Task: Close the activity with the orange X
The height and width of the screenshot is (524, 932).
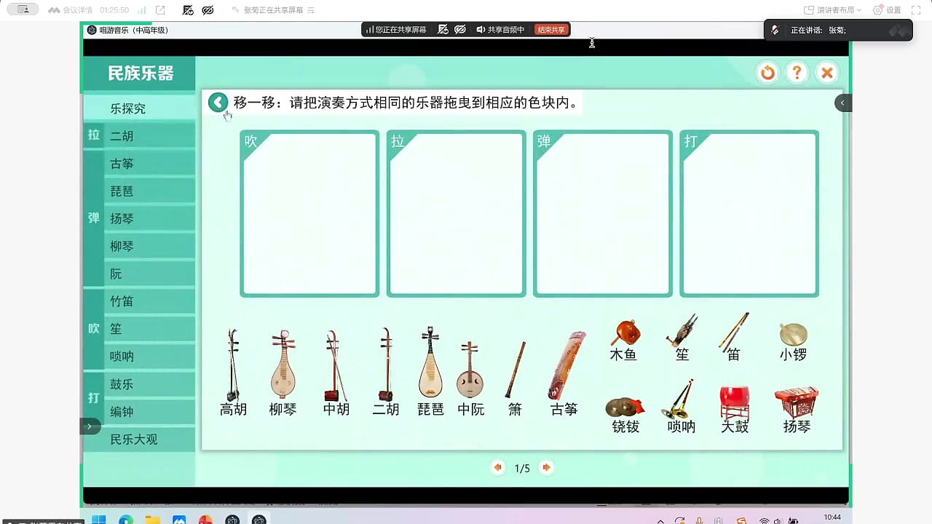Action: 827,73
